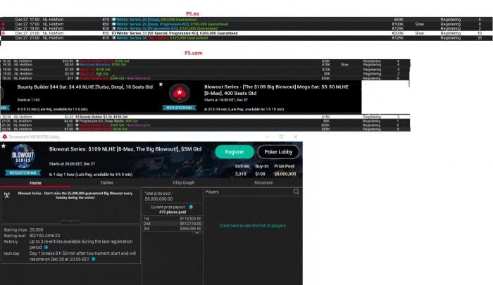Toggle star on Big Blowout Mega Sat banner
The width and height of the screenshot is (493, 285).
pyautogui.click(x=161, y=84)
